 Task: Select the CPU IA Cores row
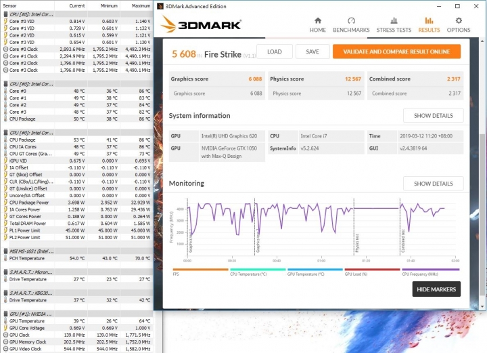(x=76, y=147)
